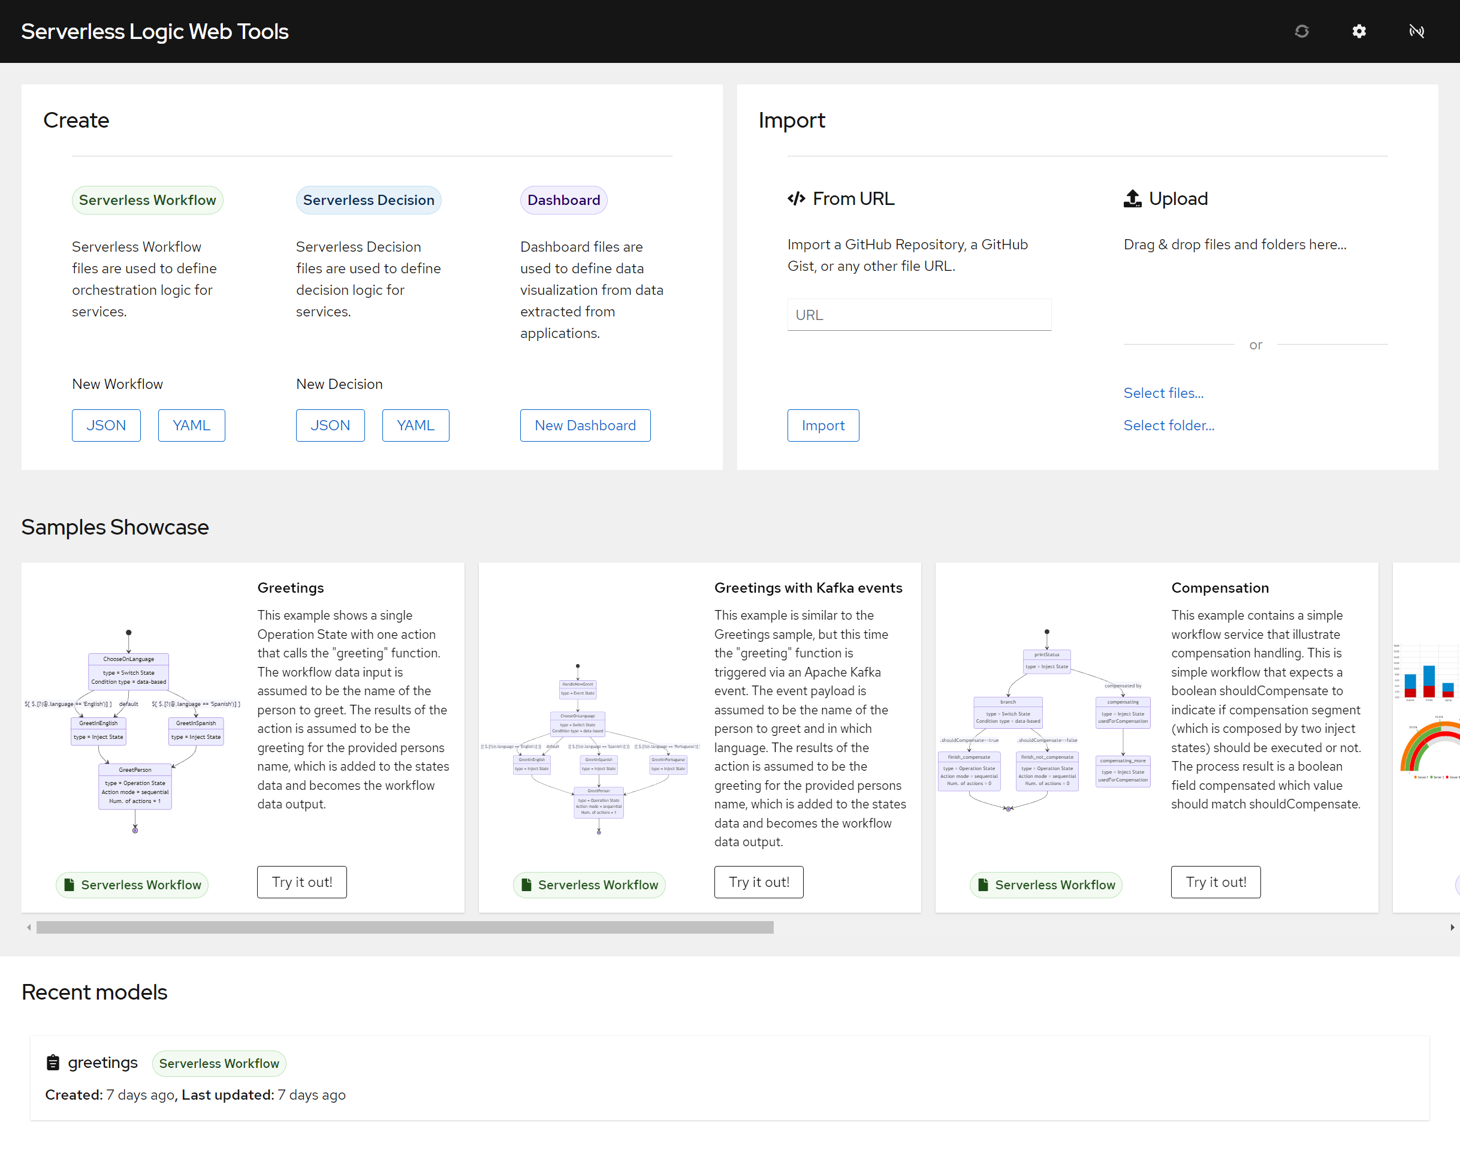Select the Serverless Workflow badge in Create section
Viewport: 1460px width, 1159px height.
coord(147,200)
